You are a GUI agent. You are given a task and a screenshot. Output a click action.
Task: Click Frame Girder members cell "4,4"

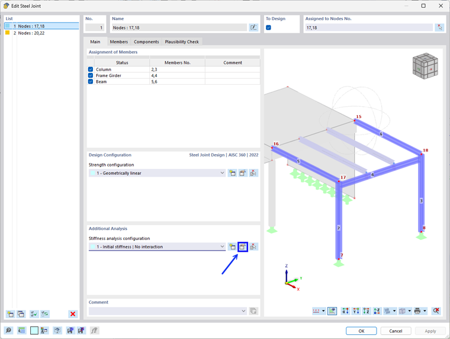[178, 75]
